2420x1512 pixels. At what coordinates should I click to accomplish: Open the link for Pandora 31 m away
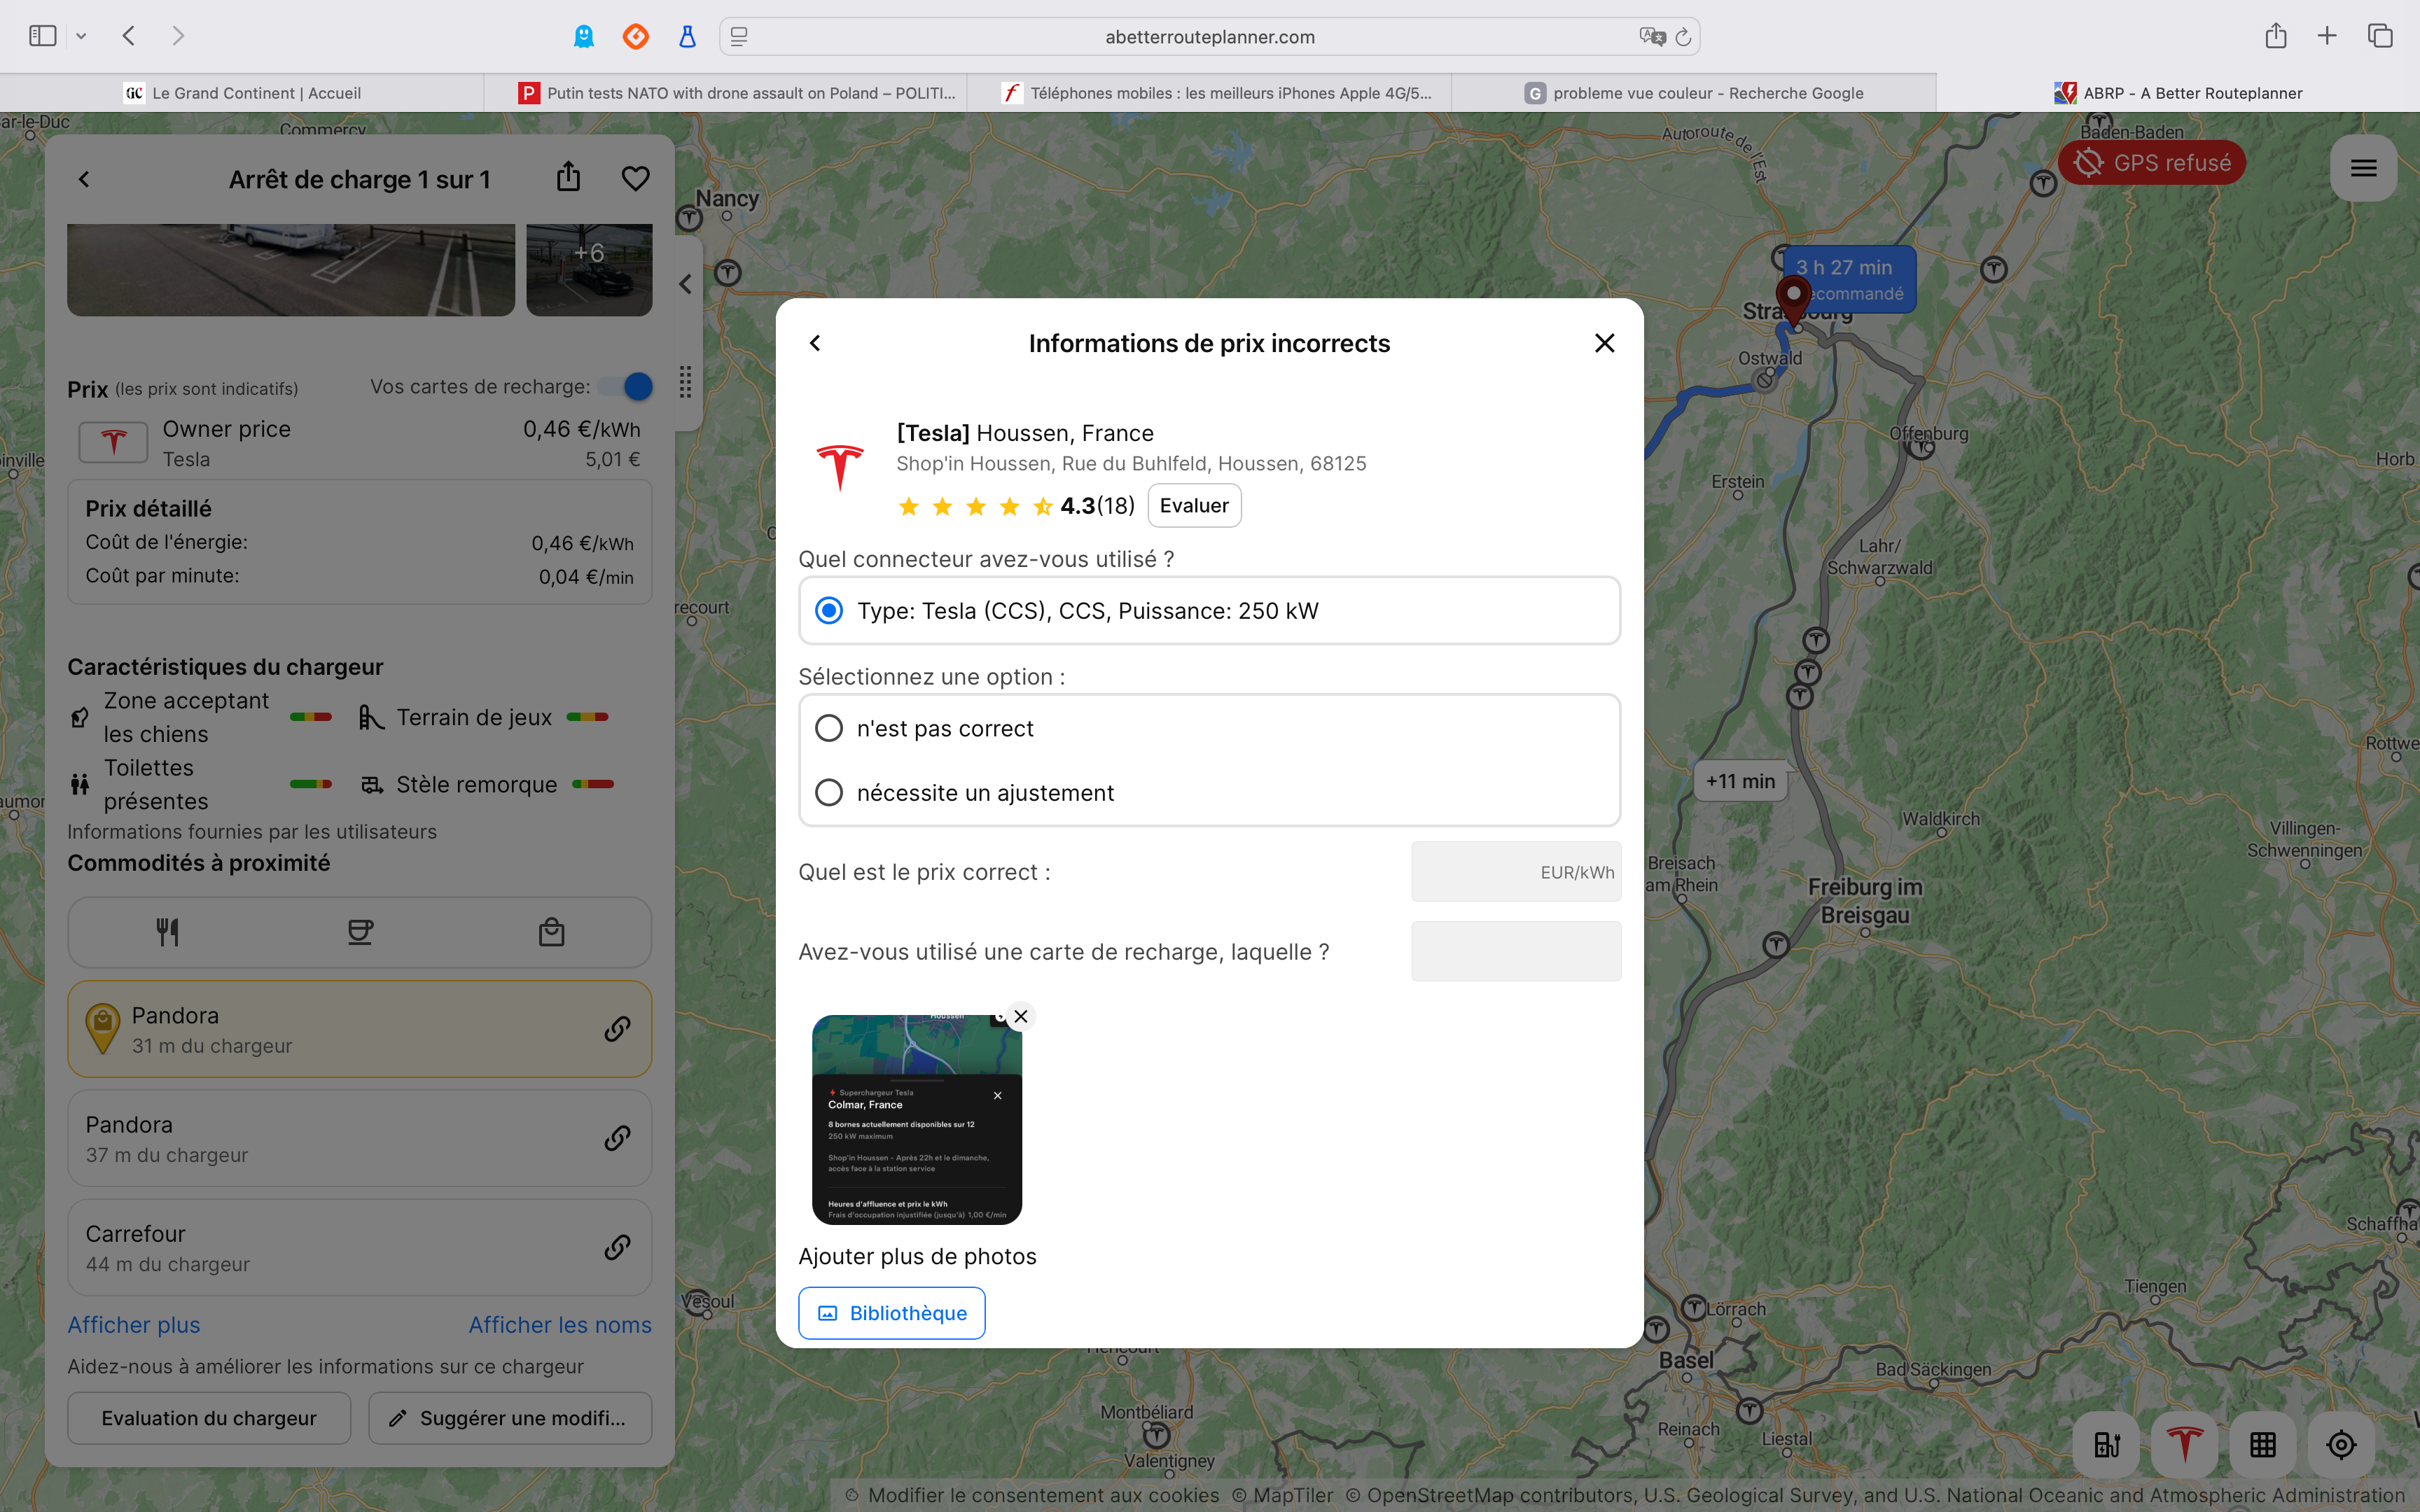pos(618,1029)
